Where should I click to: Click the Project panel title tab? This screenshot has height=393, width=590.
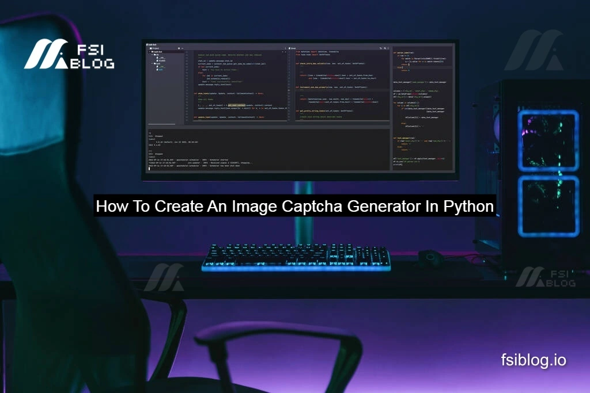pos(154,48)
